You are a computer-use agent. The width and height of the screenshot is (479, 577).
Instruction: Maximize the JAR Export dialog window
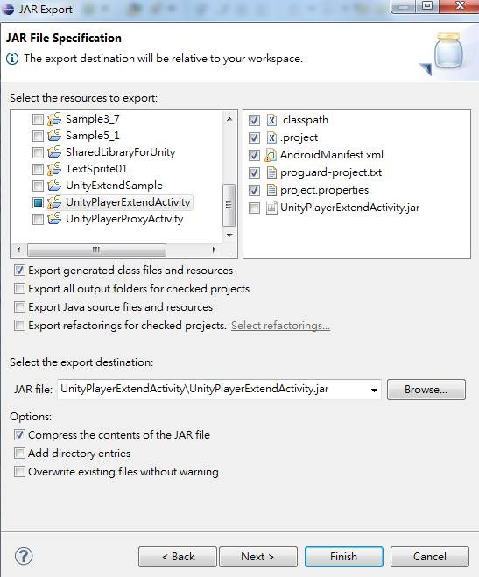(x=427, y=6)
